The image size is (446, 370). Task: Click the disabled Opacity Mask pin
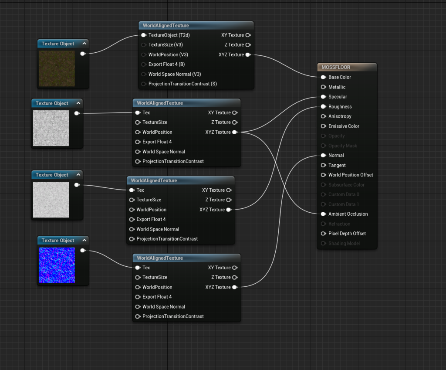click(324, 146)
